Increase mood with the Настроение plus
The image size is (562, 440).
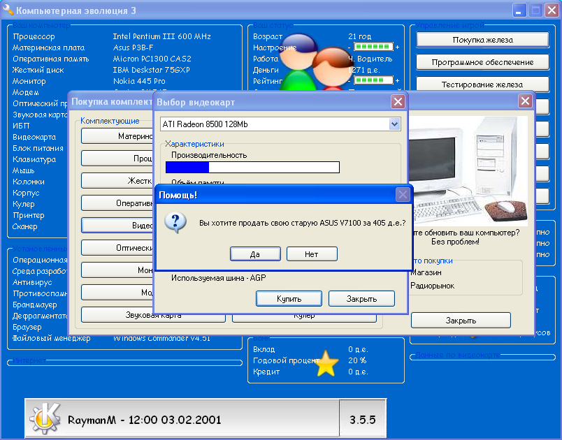(x=398, y=47)
